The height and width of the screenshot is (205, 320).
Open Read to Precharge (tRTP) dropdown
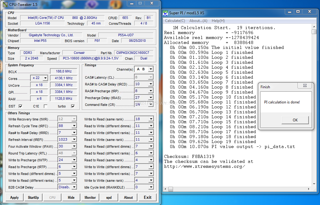pos(74,167)
